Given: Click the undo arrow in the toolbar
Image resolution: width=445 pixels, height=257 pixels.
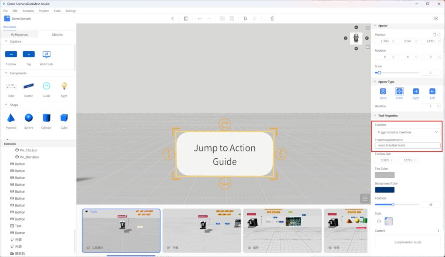Looking at the screenshot, I should [x=199, y=19].
